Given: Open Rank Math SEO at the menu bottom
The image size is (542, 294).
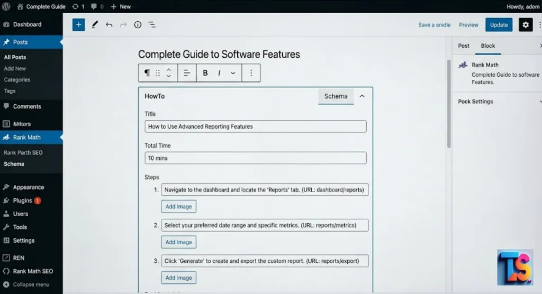Looking at the screenshot, I should pyautogui.click(x=31, y=271).
